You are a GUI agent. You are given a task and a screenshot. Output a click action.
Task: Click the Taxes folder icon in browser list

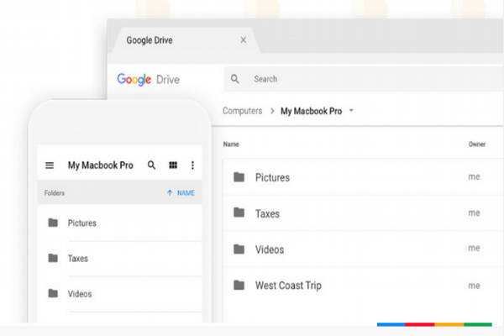239,213
